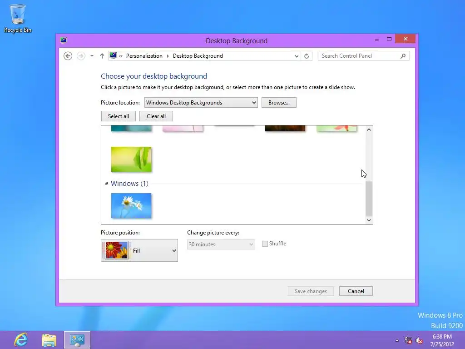This screenshot has height=349, width=465.
Task: Click the Browse... button
Action: [279, 103]
